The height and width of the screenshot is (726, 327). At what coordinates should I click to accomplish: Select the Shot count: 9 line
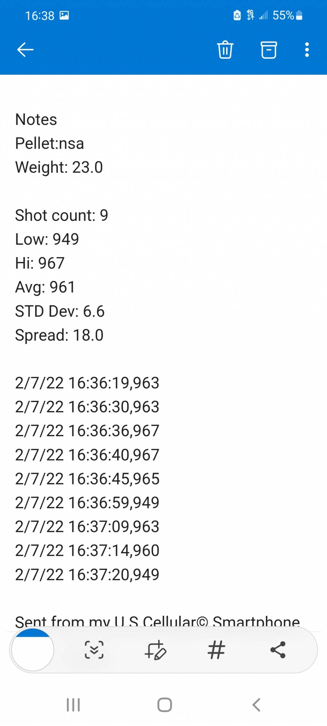coord(62,215)
